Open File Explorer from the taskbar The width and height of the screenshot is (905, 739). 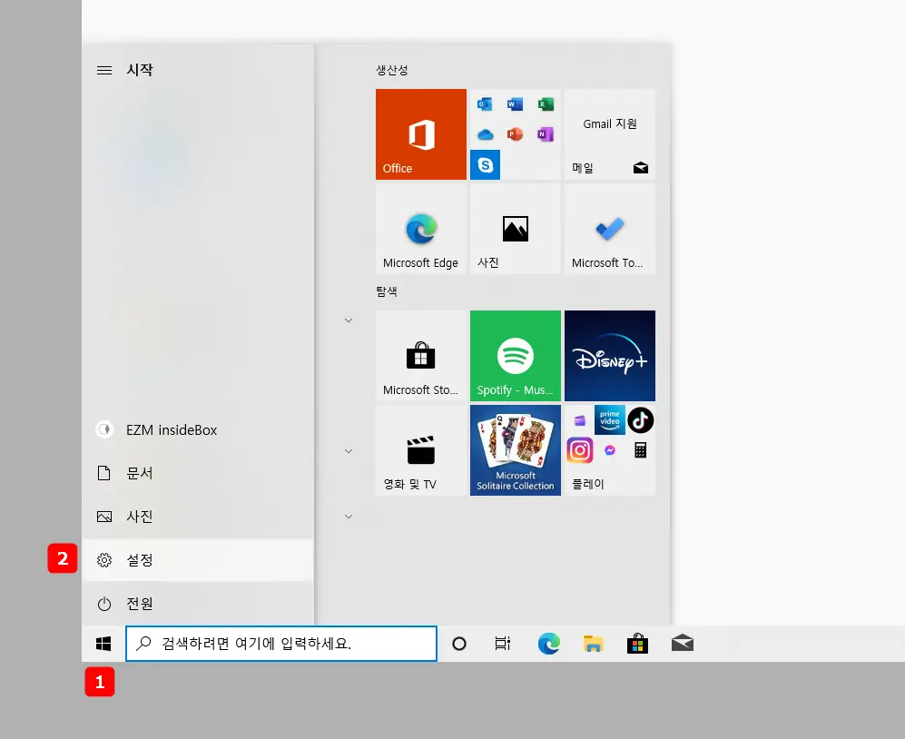click(593, 644)
